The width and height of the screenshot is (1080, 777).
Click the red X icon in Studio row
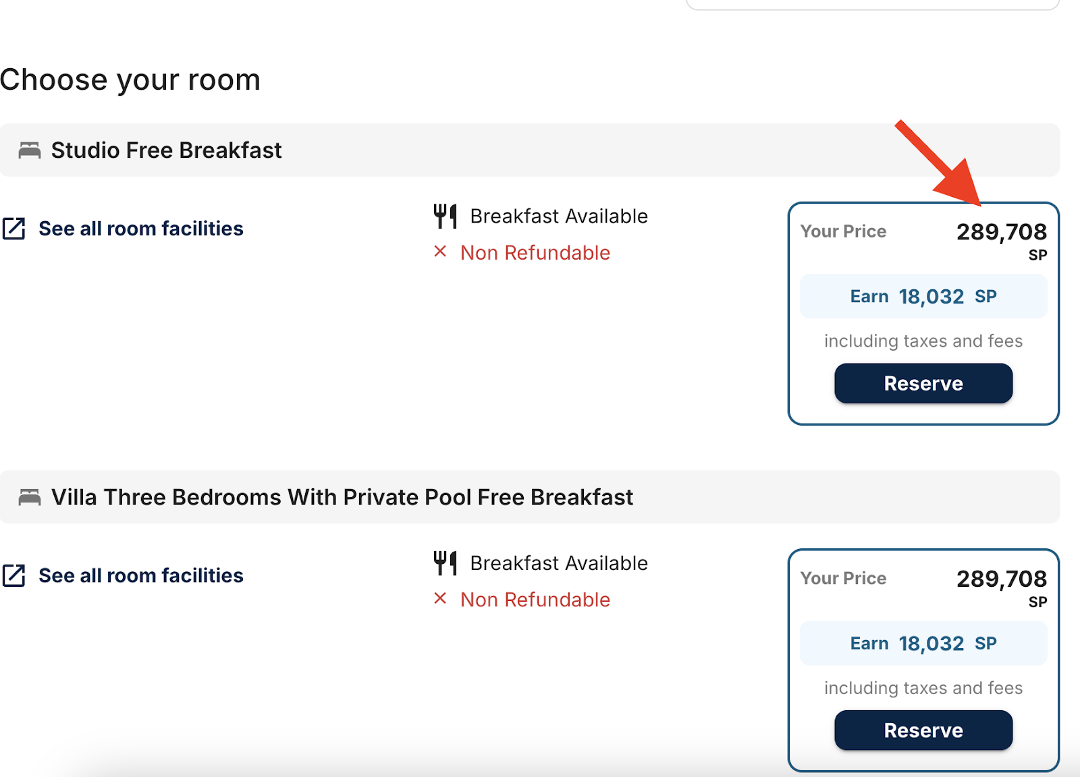point(440,252)
